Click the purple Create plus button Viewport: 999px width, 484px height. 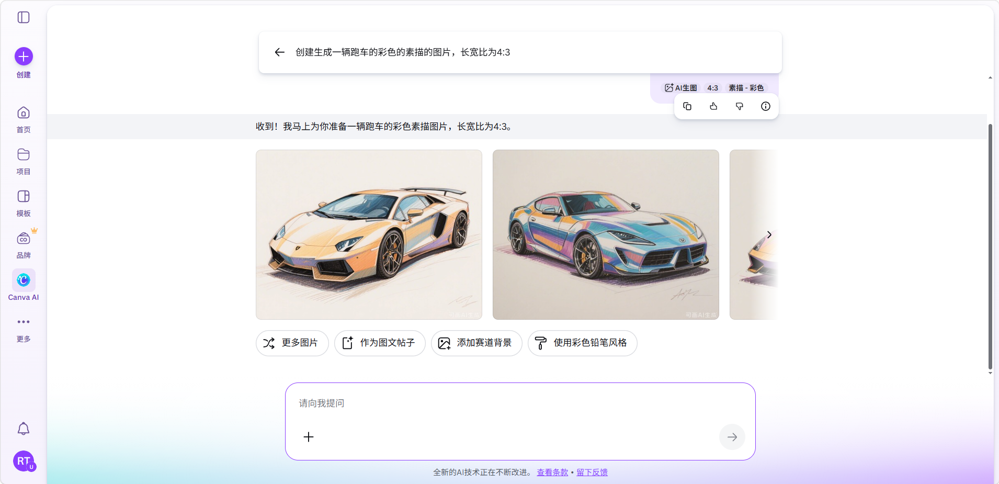(24, 57)
